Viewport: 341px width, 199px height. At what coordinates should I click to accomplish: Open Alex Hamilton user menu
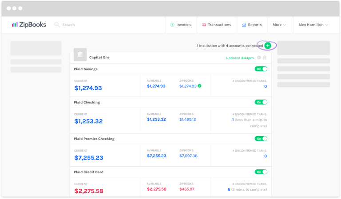coord(313,25)
